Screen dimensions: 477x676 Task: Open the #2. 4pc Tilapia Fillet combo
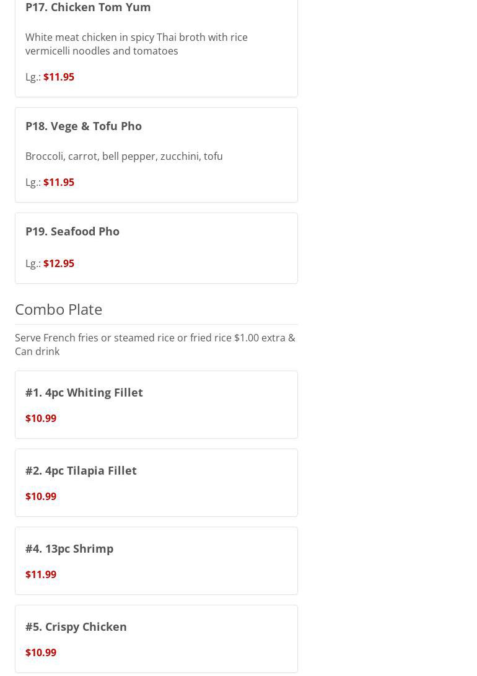81,470
